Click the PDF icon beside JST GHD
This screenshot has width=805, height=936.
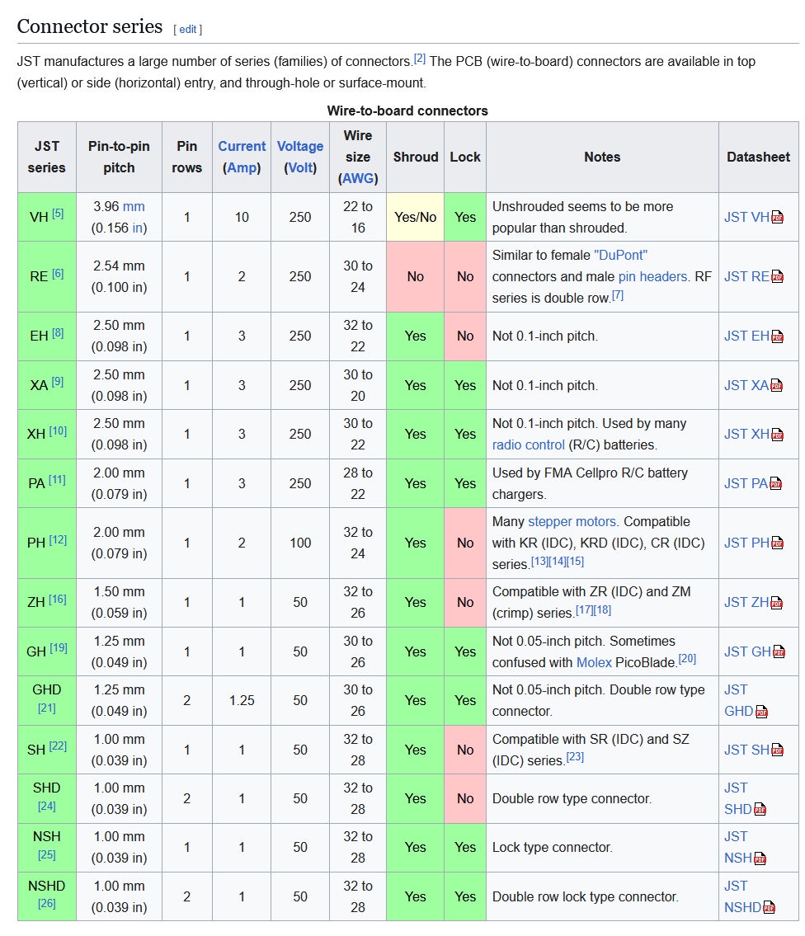click(761, 712)
